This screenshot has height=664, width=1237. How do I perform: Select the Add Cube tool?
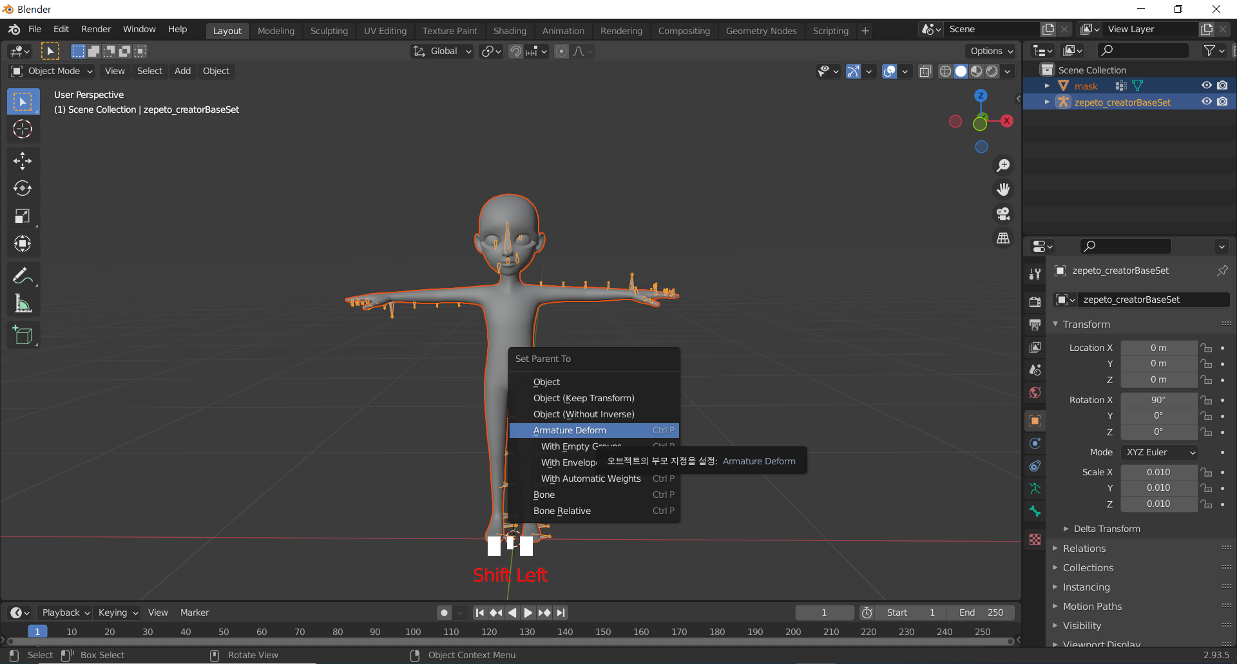(x=23, y=335)
